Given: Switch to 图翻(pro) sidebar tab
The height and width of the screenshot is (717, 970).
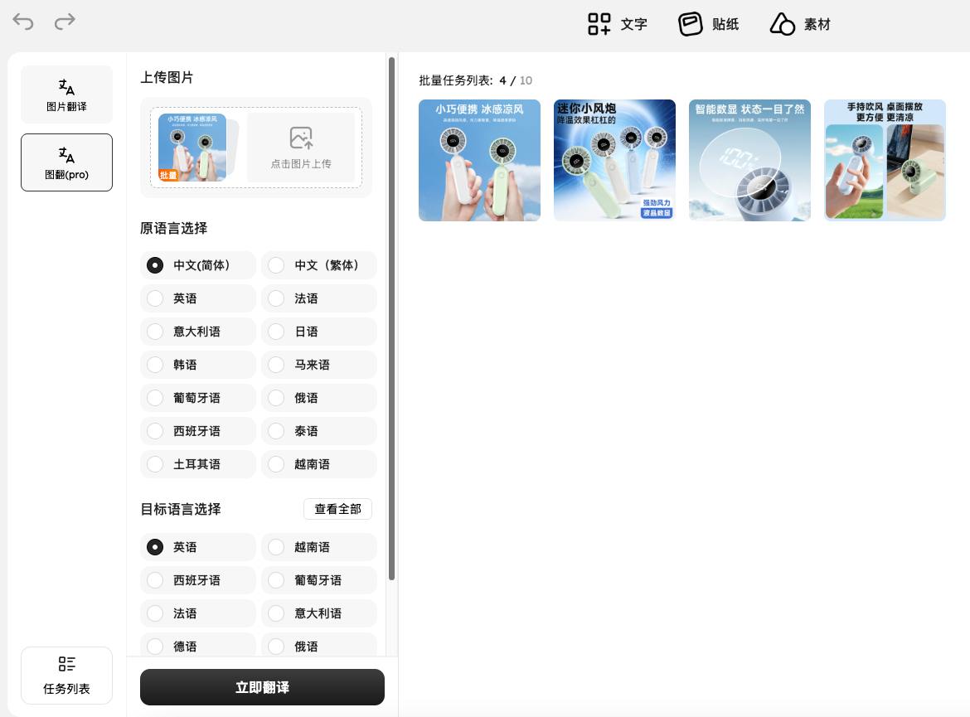Looking at the screenshot, I should [x=66, y=162].
